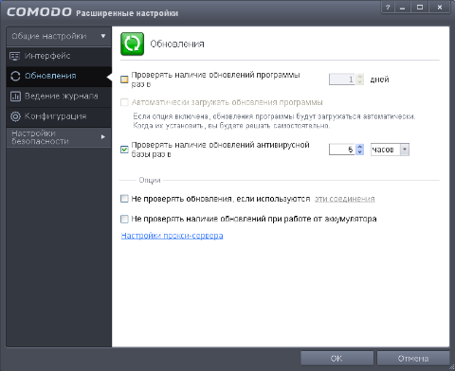Click the Интерфейс sidebar icon
The width and height of the screenshot is (455, 371).
tap(15, 56)
